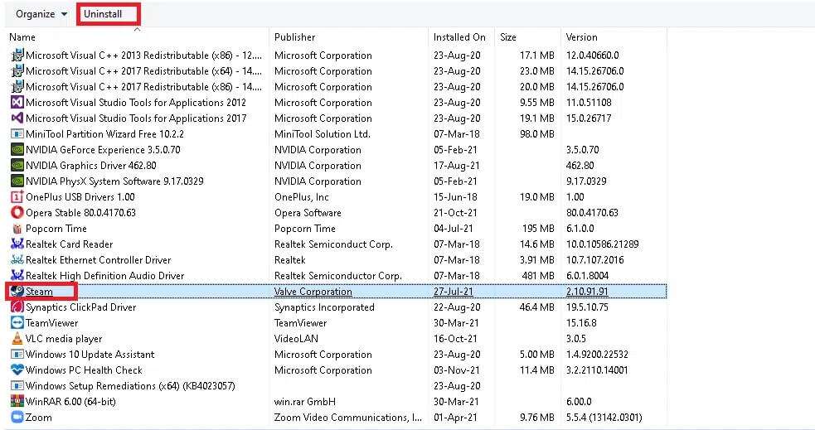The width and height of the screenshot is (815, 430).
Task: Click the MiniTool Solution Ltd. publisher cell
Action: tap(323, 134)
